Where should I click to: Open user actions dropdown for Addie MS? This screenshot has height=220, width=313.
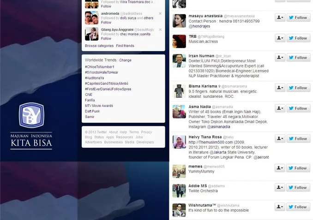pyautogui.click(x=280, y=188)
